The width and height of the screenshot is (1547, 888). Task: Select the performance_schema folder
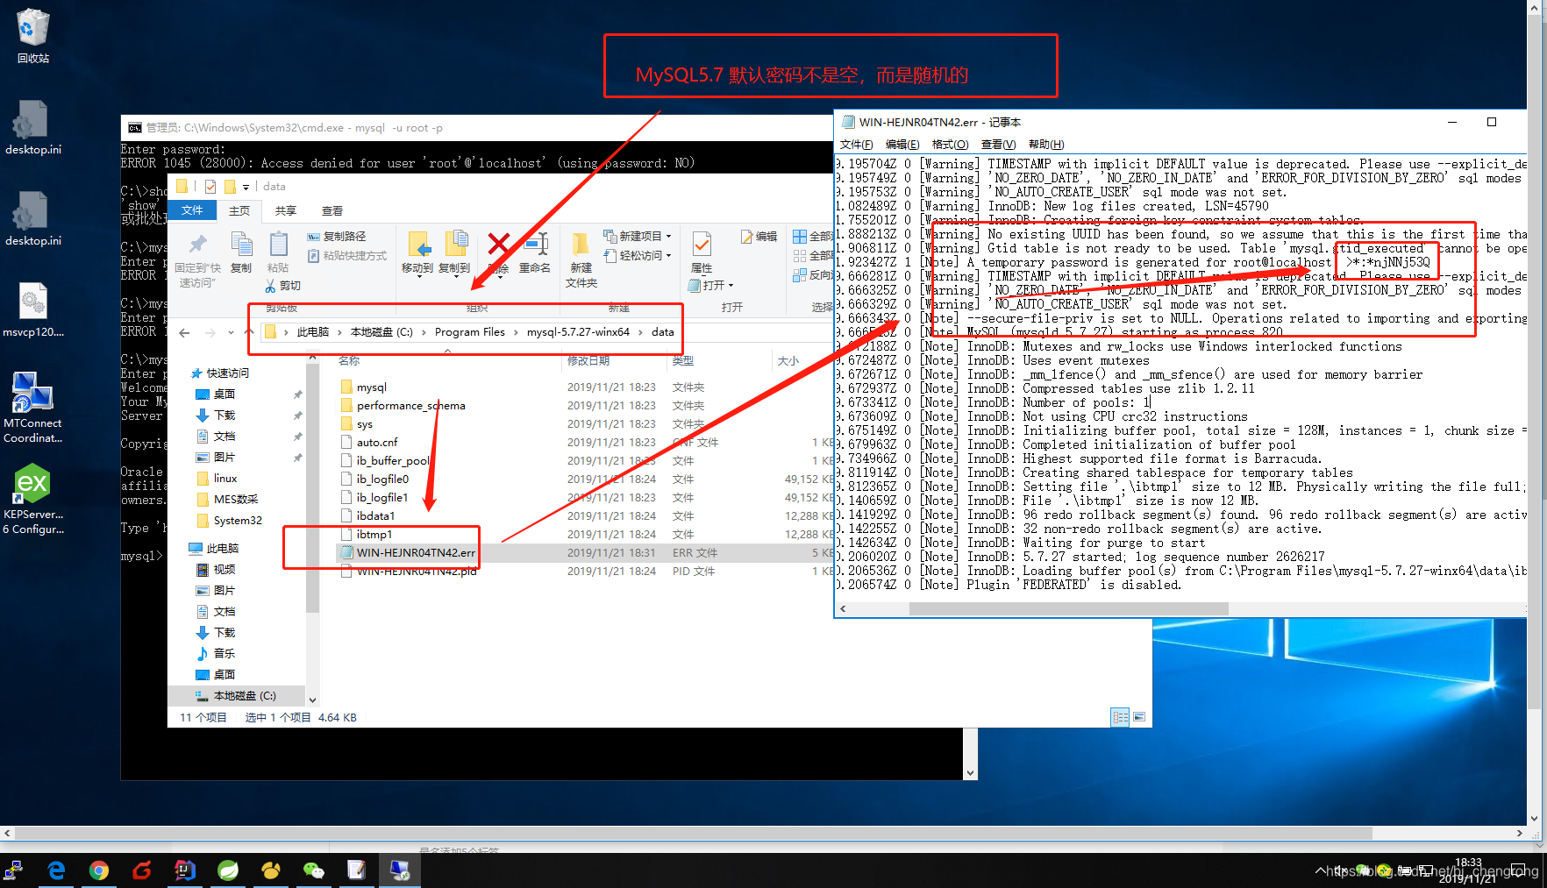pyautogui.click(x=410, y=406)
